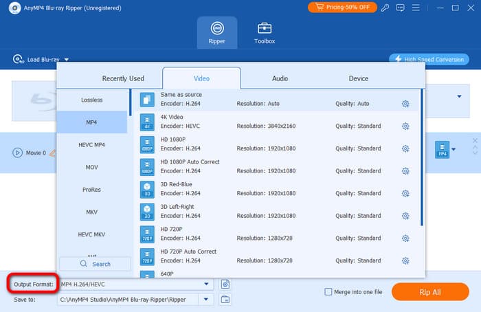
Task: Click the Pricing-50% OFF button
Action: [342, 8]
